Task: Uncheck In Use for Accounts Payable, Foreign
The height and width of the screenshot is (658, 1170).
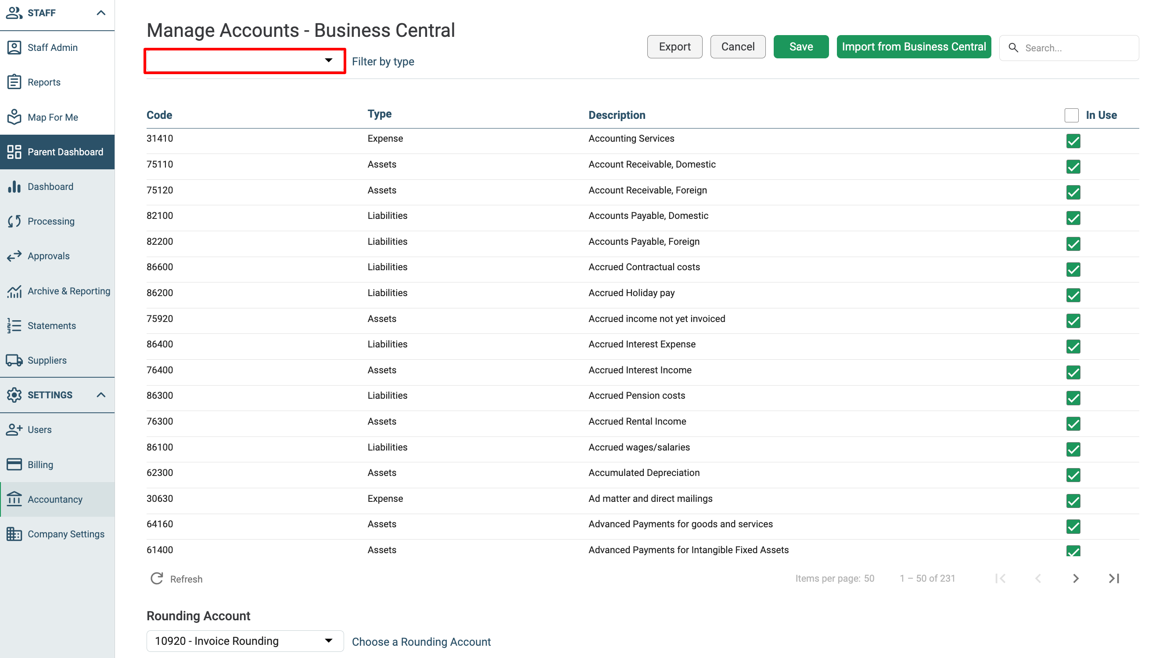Action: coord(1073,244)
